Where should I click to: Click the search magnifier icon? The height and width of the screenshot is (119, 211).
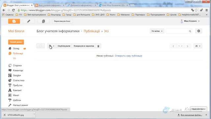(x=190, y=31)
